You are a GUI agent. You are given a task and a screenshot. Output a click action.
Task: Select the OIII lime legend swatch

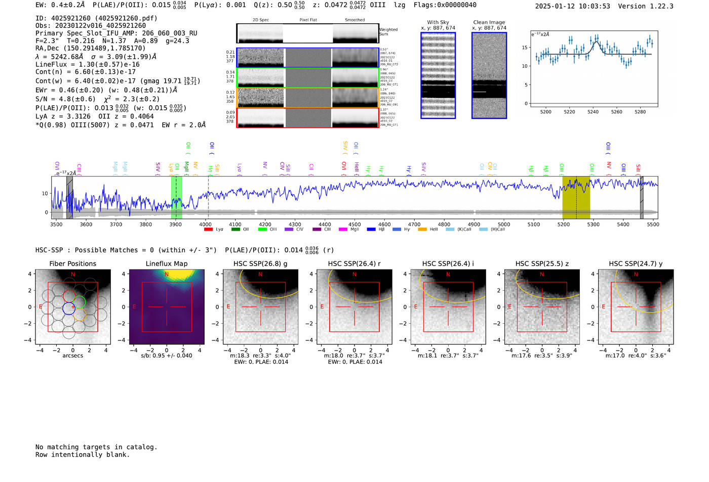click(x=262, y=229)
